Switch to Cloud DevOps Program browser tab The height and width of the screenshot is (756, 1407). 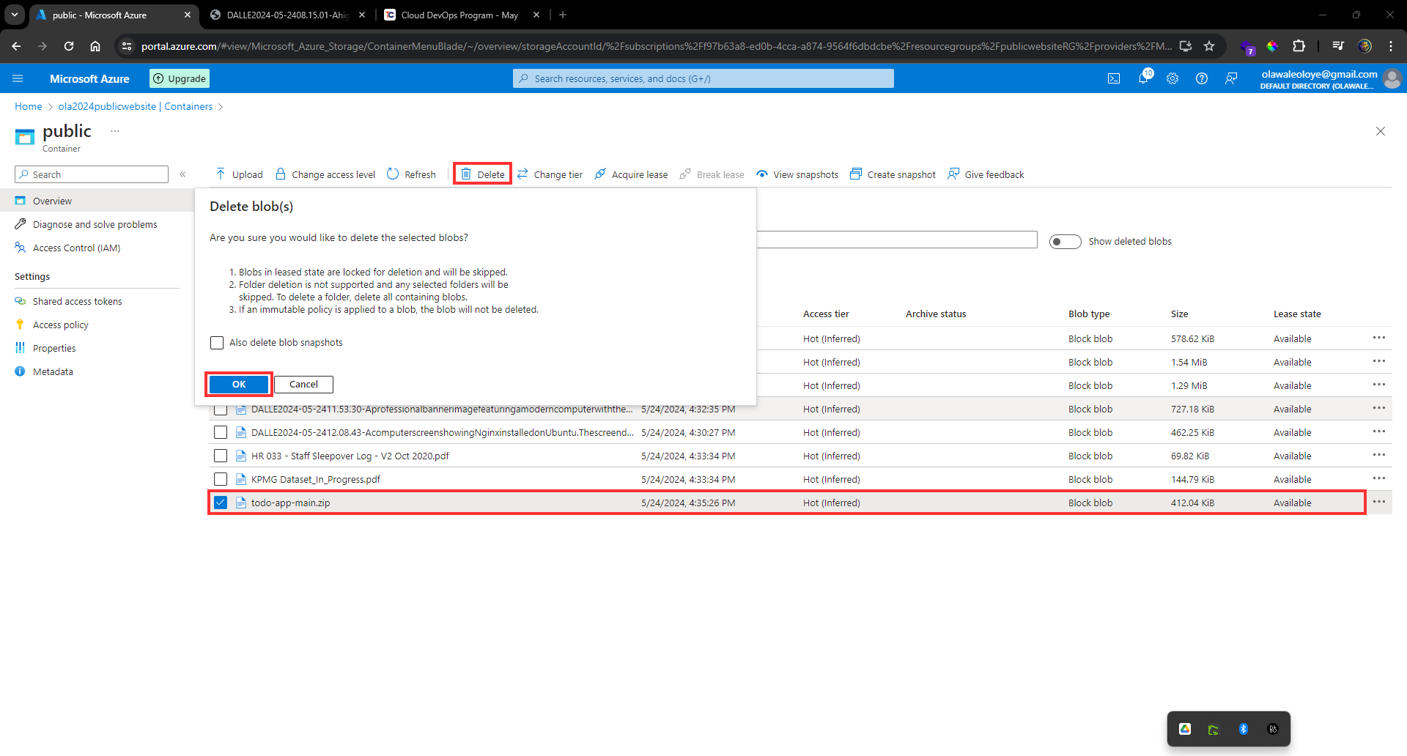[x=459, y=15]
